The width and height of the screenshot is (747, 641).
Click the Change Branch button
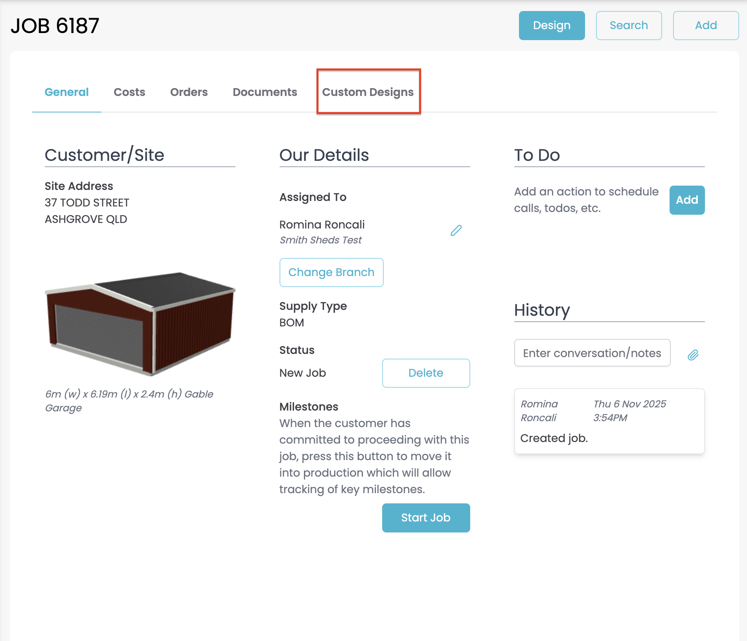coord(331,273)
